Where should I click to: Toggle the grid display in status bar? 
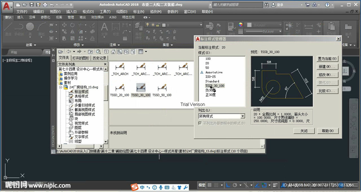[x=209, y=185]
